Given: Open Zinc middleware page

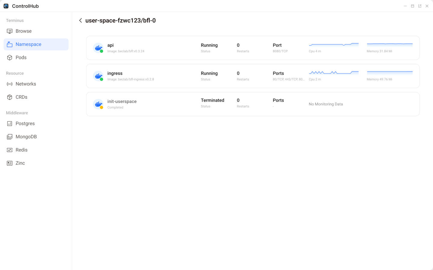Looking at the screenshot, I should pyautogui.click(x=36, y=163).
